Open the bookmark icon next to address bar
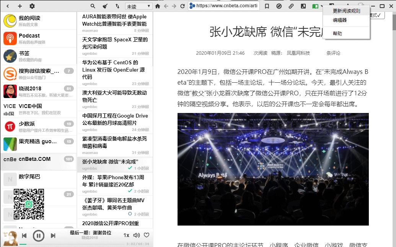 pyautogui.click(x=267, y=6)
